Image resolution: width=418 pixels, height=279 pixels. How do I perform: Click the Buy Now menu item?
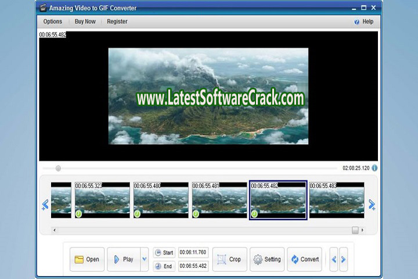pyautogui.click(x=86, y=22)
